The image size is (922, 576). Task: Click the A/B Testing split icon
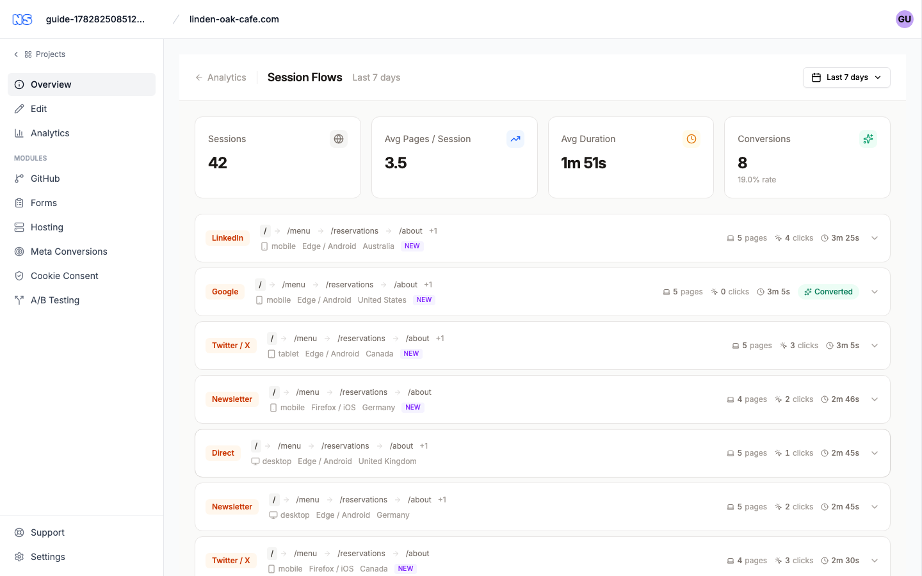pos(19,300)
